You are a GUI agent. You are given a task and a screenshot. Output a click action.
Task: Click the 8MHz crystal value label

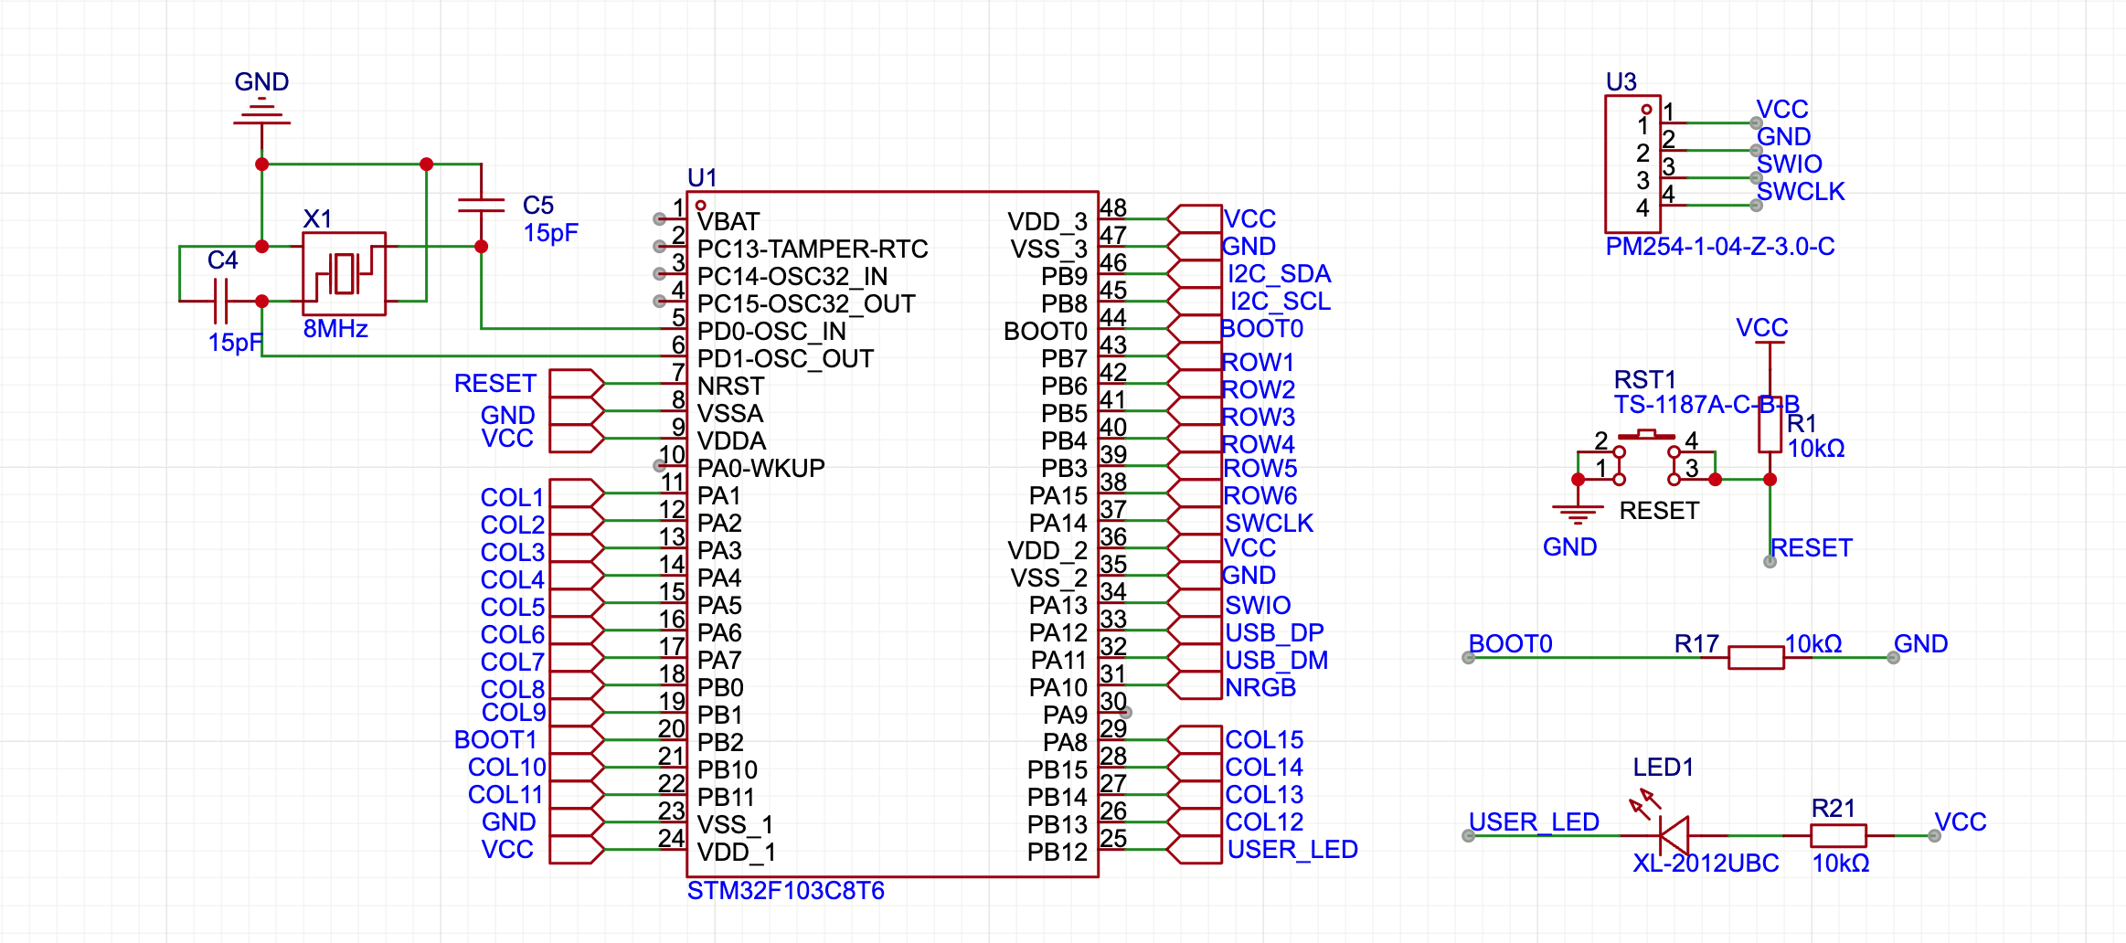[335, 329]
